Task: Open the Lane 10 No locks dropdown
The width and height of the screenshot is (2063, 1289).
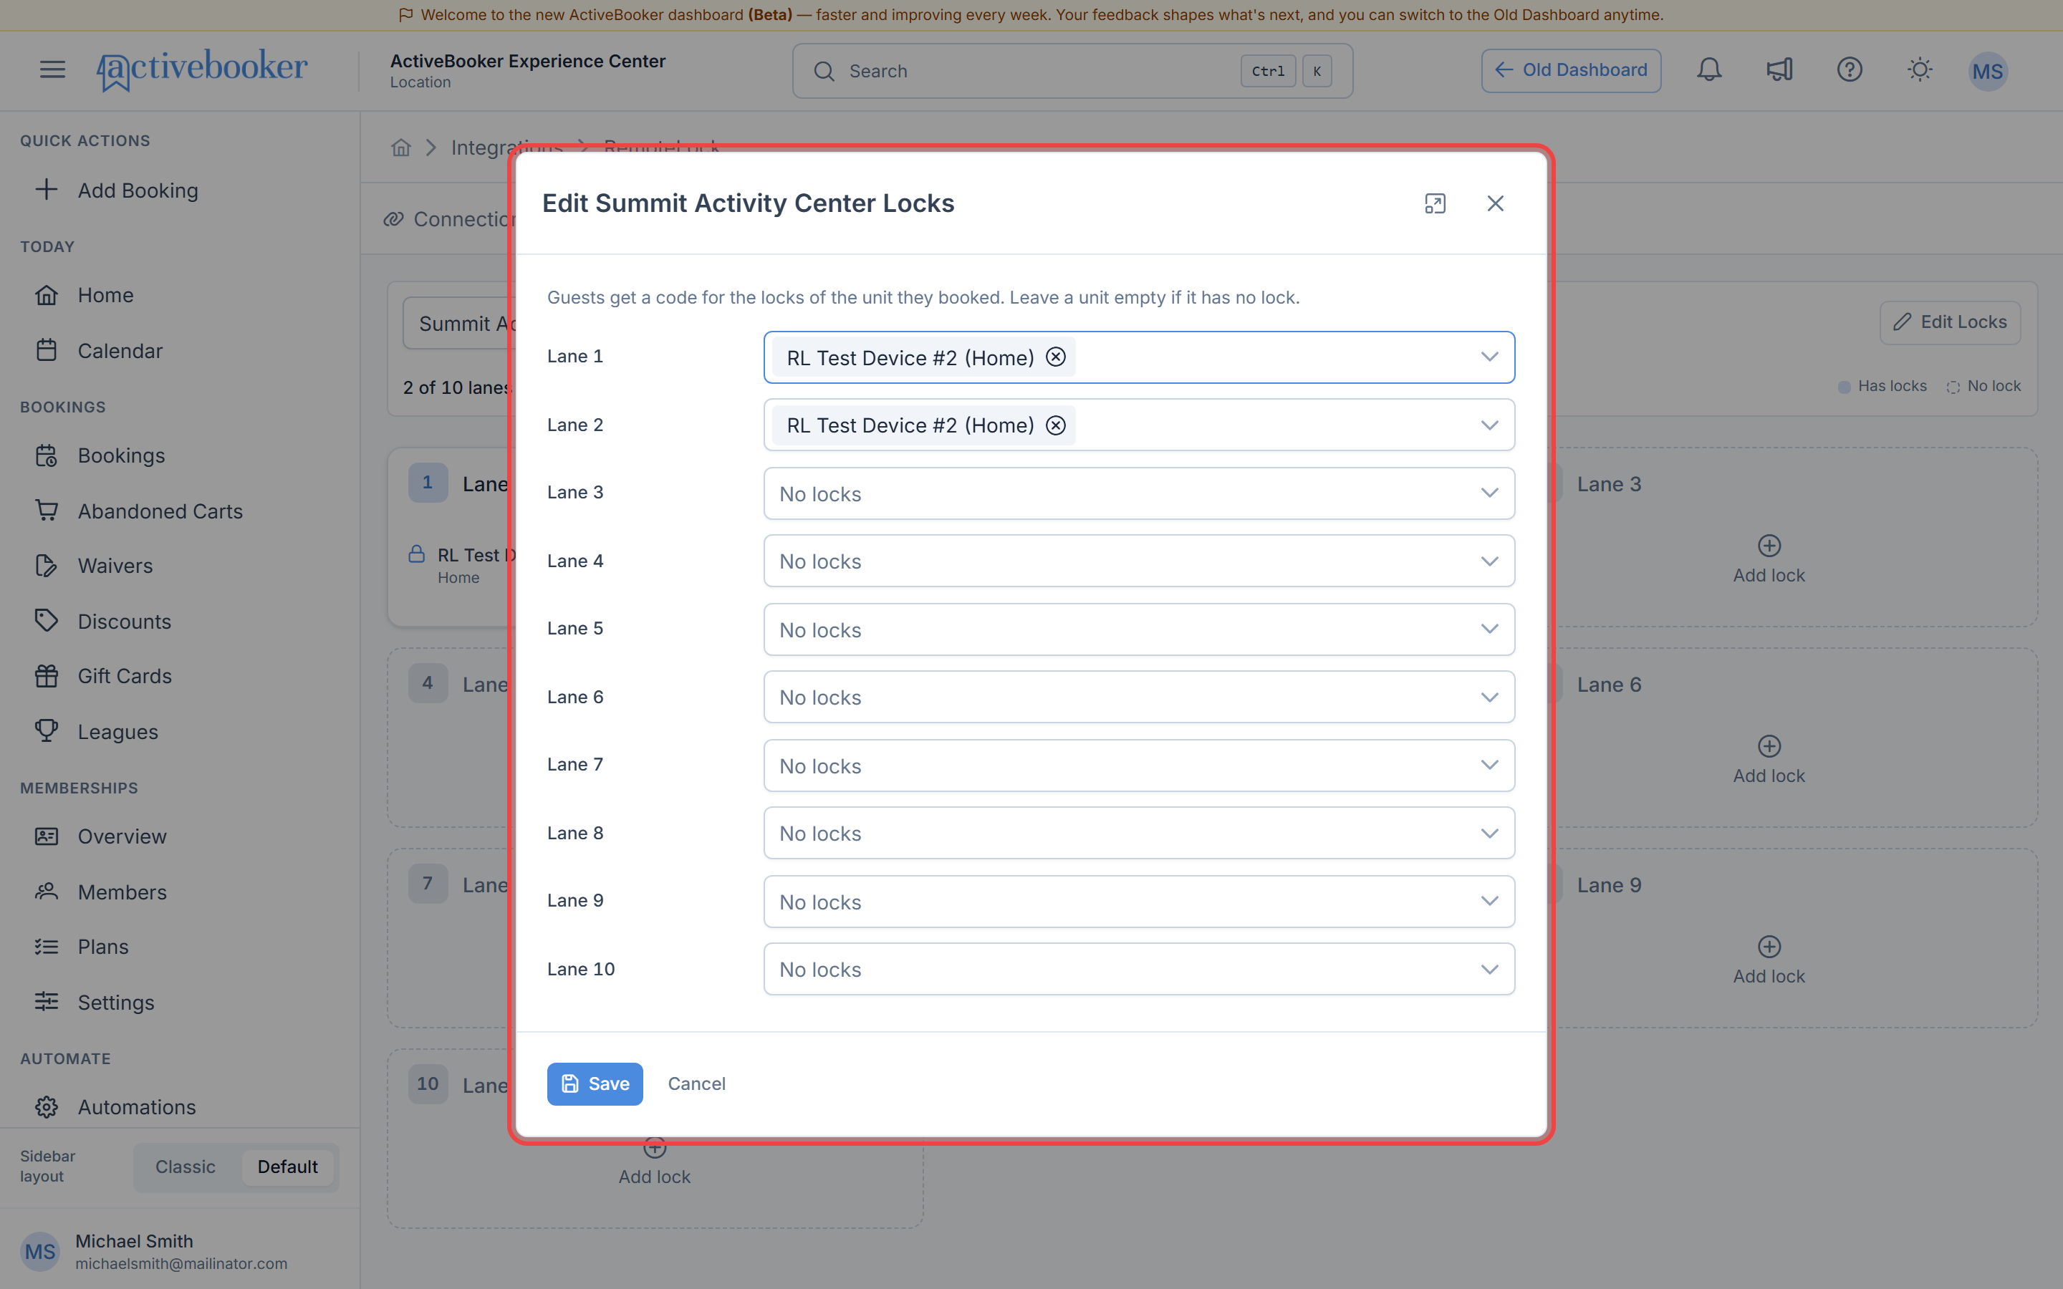Action: tap(1139, 970)
